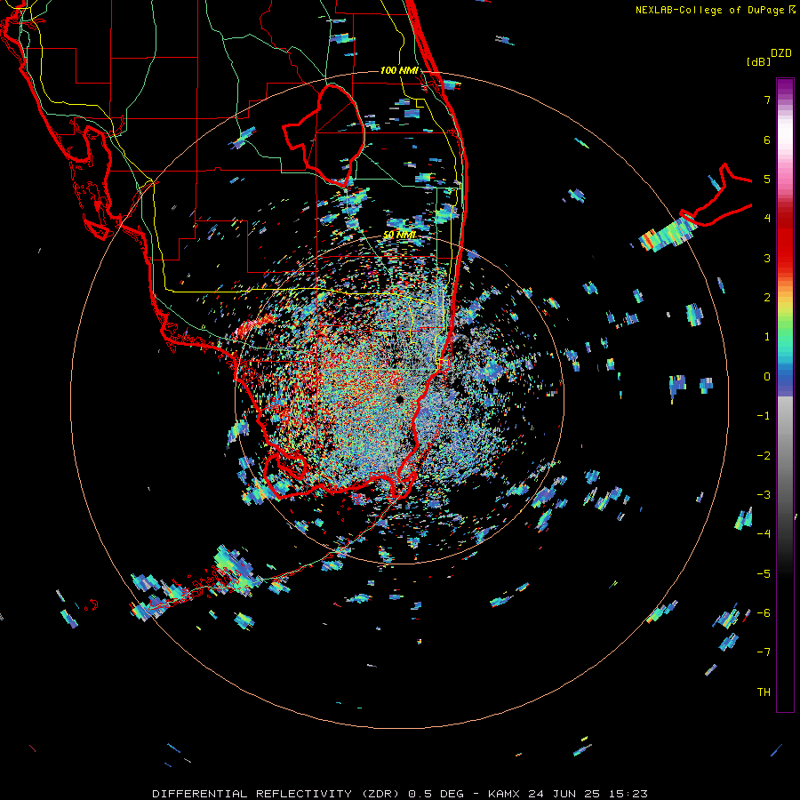Screen dimensions: 800x800
Task: Click the "-1" value on color scale
Action: click(764, 416)
